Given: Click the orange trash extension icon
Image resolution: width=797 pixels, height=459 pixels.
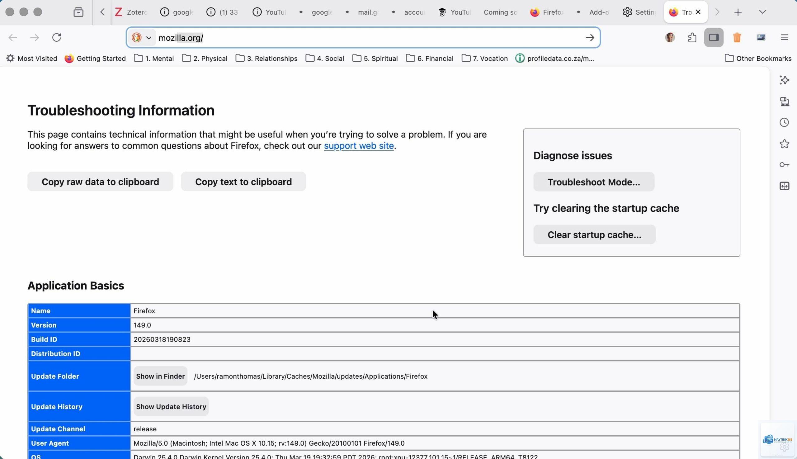Looking at the screenshot, I should click(737, 37).
